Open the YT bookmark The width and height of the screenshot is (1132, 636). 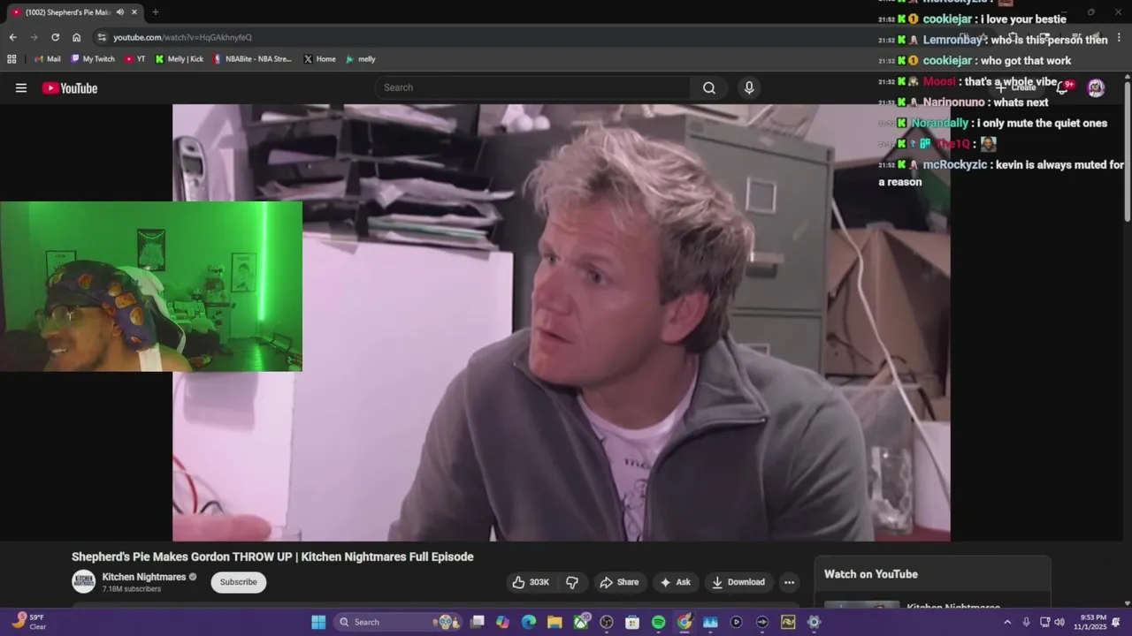pyautogui.click(x=135, y=59)
